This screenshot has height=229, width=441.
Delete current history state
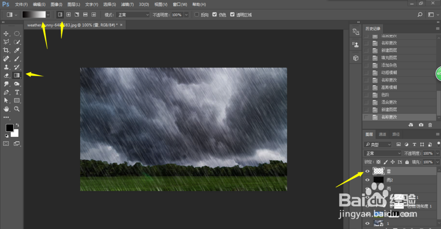[x=430, y=125]
